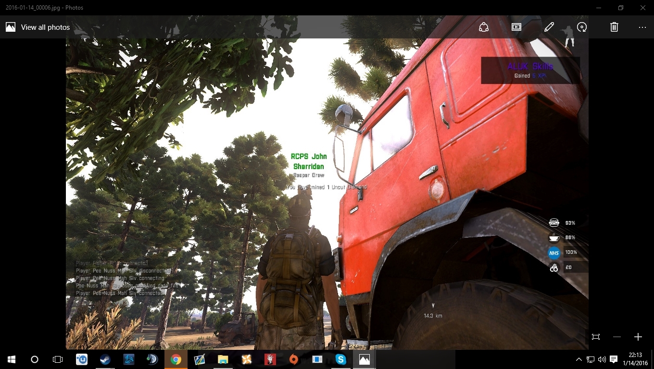The width and height of the screenshot is (654, 369).
Task: Click the displayed game screenshot image
Action: pos(327,194)
